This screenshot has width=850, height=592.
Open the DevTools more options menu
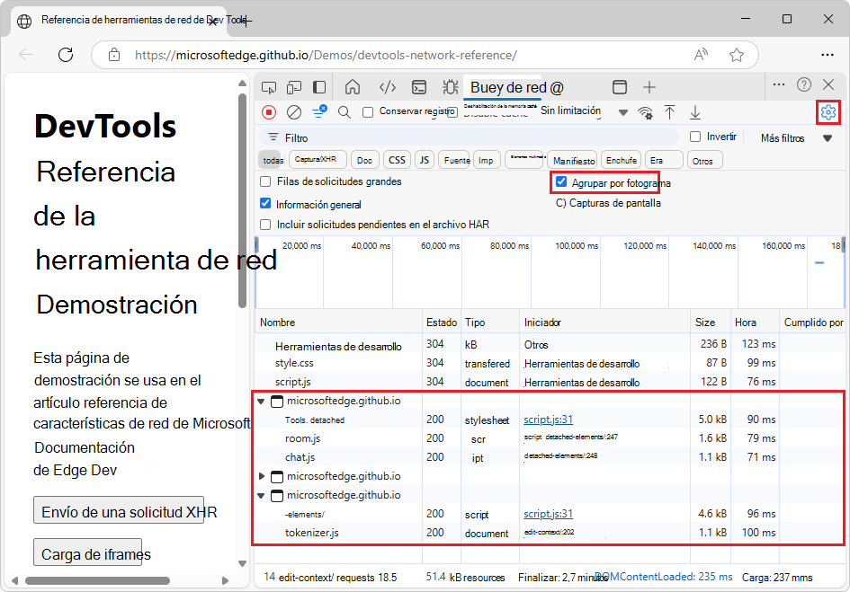tap(779, 86)
